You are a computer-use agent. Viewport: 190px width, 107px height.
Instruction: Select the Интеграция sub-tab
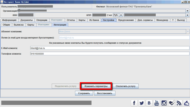[60, 25]
